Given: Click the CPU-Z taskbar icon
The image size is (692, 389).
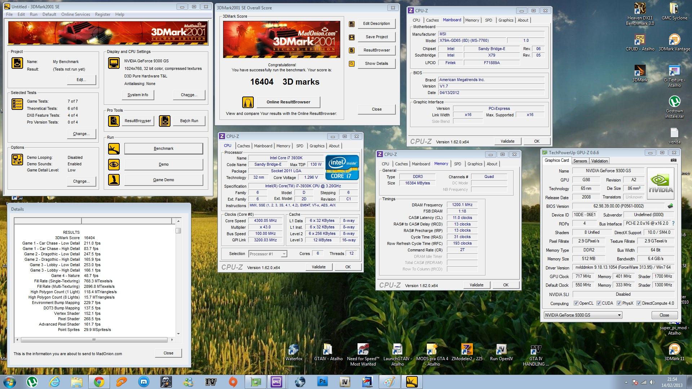Looking at the screenshot, I should [x=276, y=381].
